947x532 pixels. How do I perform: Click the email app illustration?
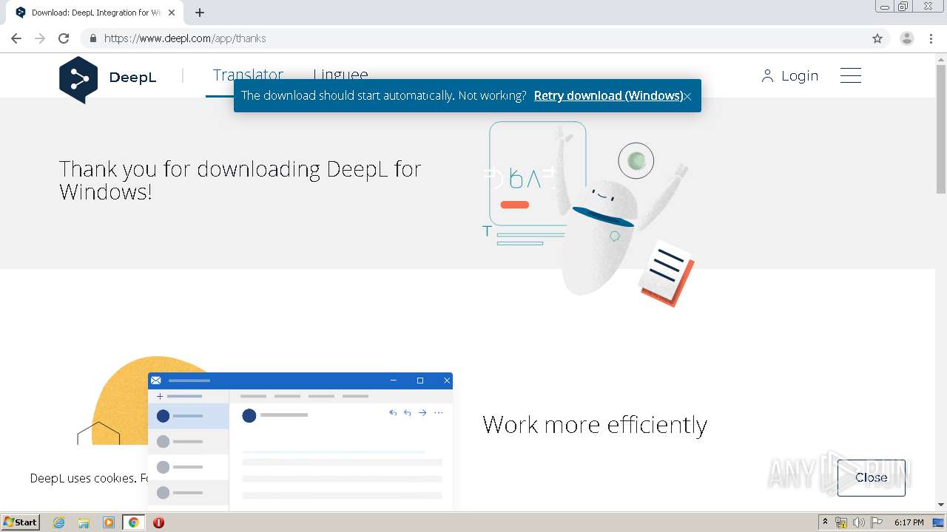[300, 441]
